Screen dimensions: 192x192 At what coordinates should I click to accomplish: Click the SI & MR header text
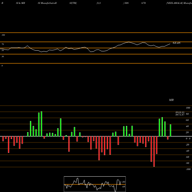[20, 3]
